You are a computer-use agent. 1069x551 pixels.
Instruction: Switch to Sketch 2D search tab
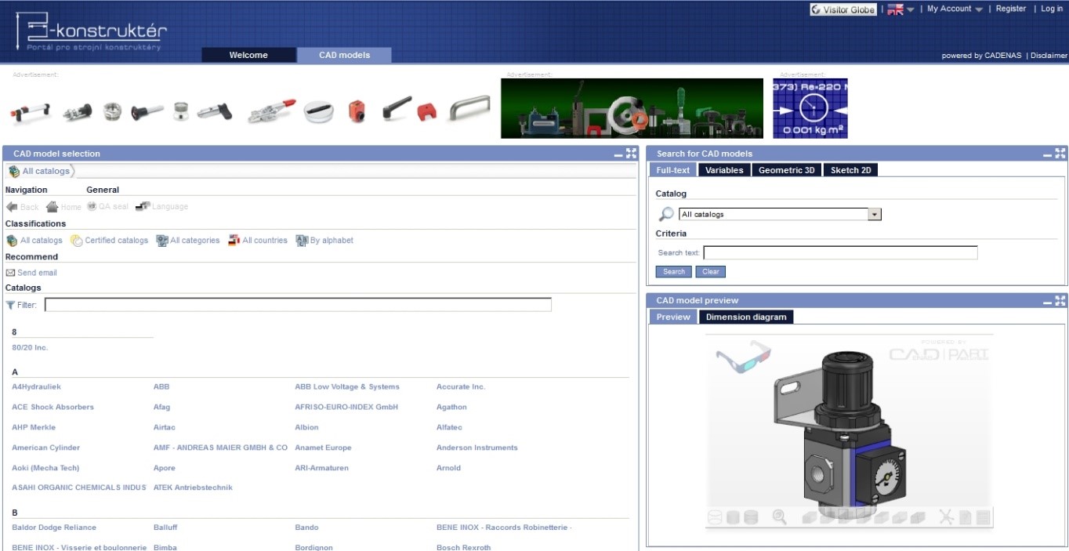tap(850, 170)
